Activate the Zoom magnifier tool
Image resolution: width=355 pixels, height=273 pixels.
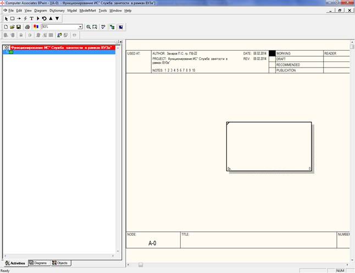coord(88,27)
